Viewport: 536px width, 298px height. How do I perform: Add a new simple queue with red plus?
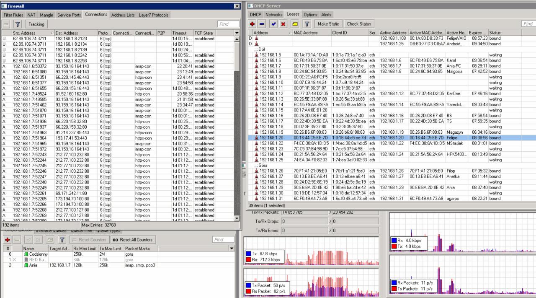coord(7,240)
